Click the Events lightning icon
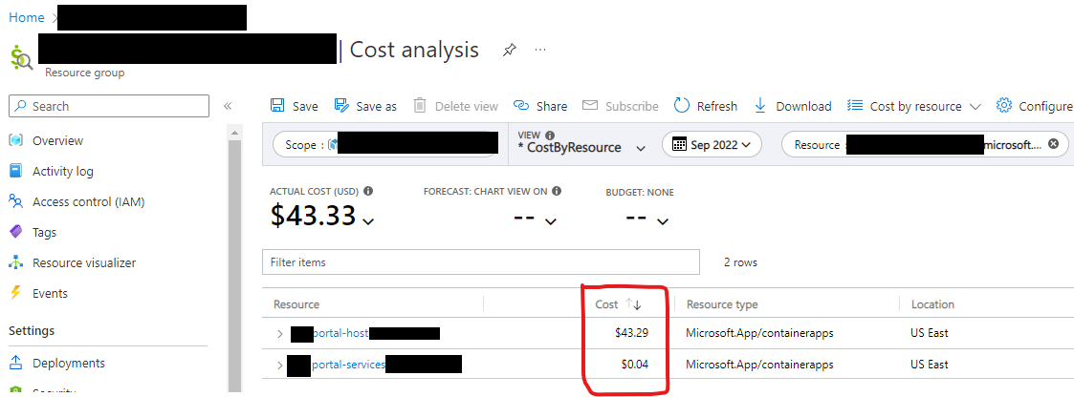1074x397 pixels. tap(15, 293)
